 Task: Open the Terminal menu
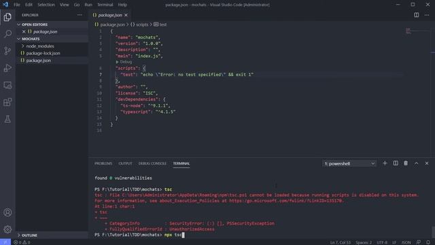click(105, 5)
